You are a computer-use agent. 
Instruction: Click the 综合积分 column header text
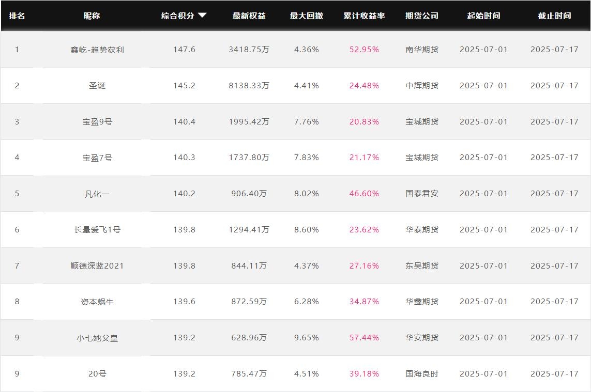point(177,16)
